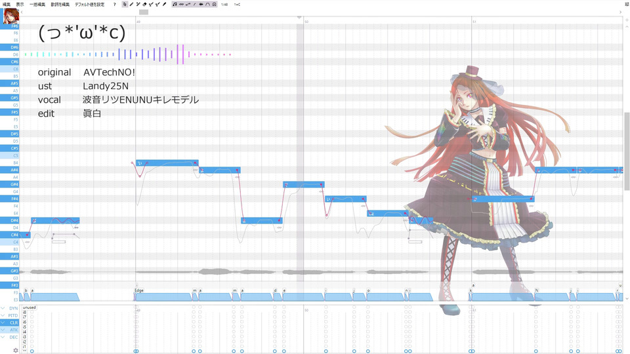Expand the DYN expression chevron
Viewport: 630px width, 354px height.
tap(3, 308)
